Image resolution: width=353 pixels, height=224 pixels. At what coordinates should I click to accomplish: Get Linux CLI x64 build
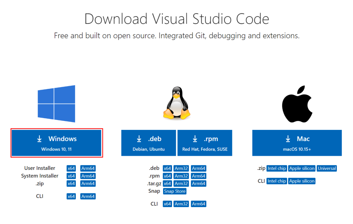coord(167,204)
